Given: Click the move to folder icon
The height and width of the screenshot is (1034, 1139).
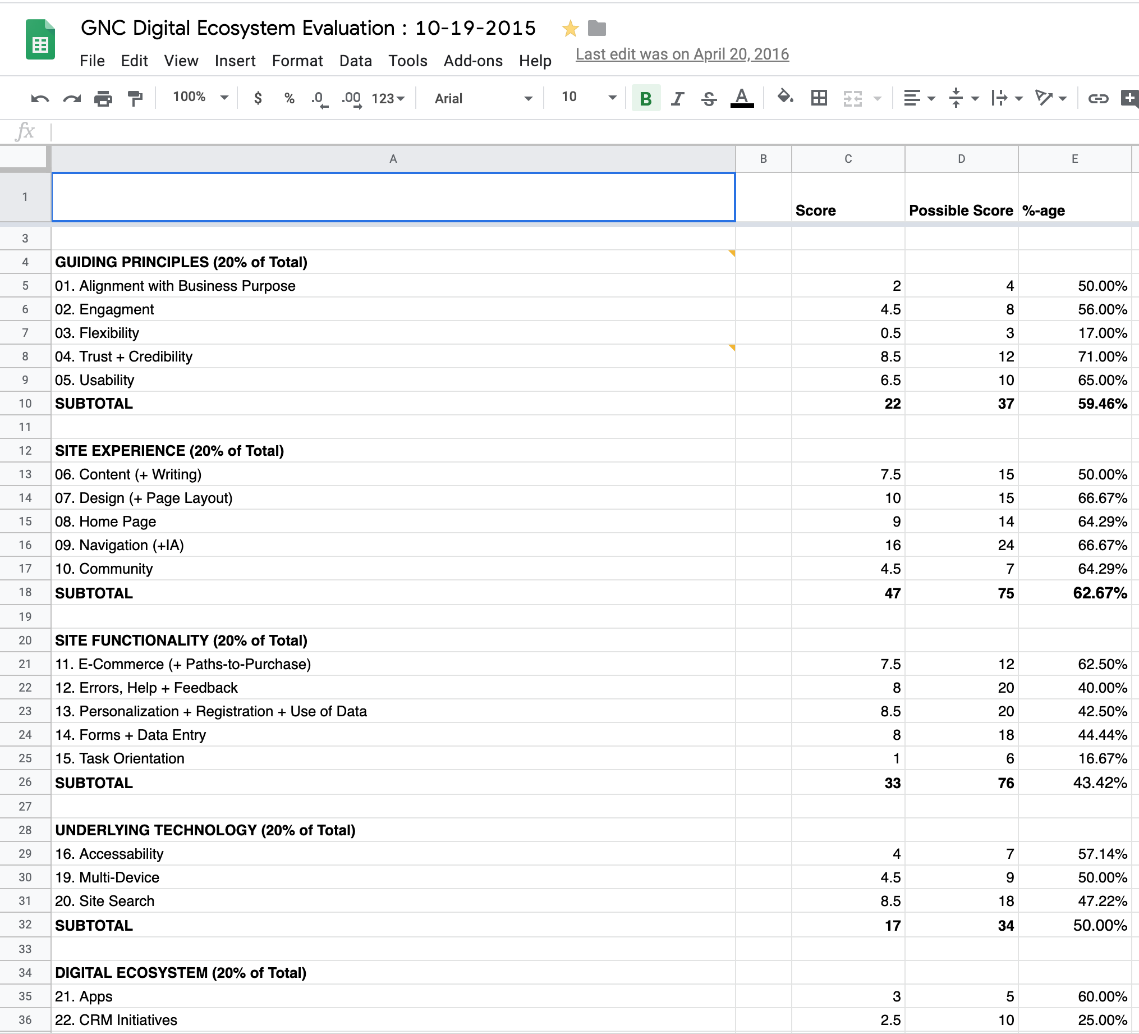Looking at the screenshot, I should point(596,28).
